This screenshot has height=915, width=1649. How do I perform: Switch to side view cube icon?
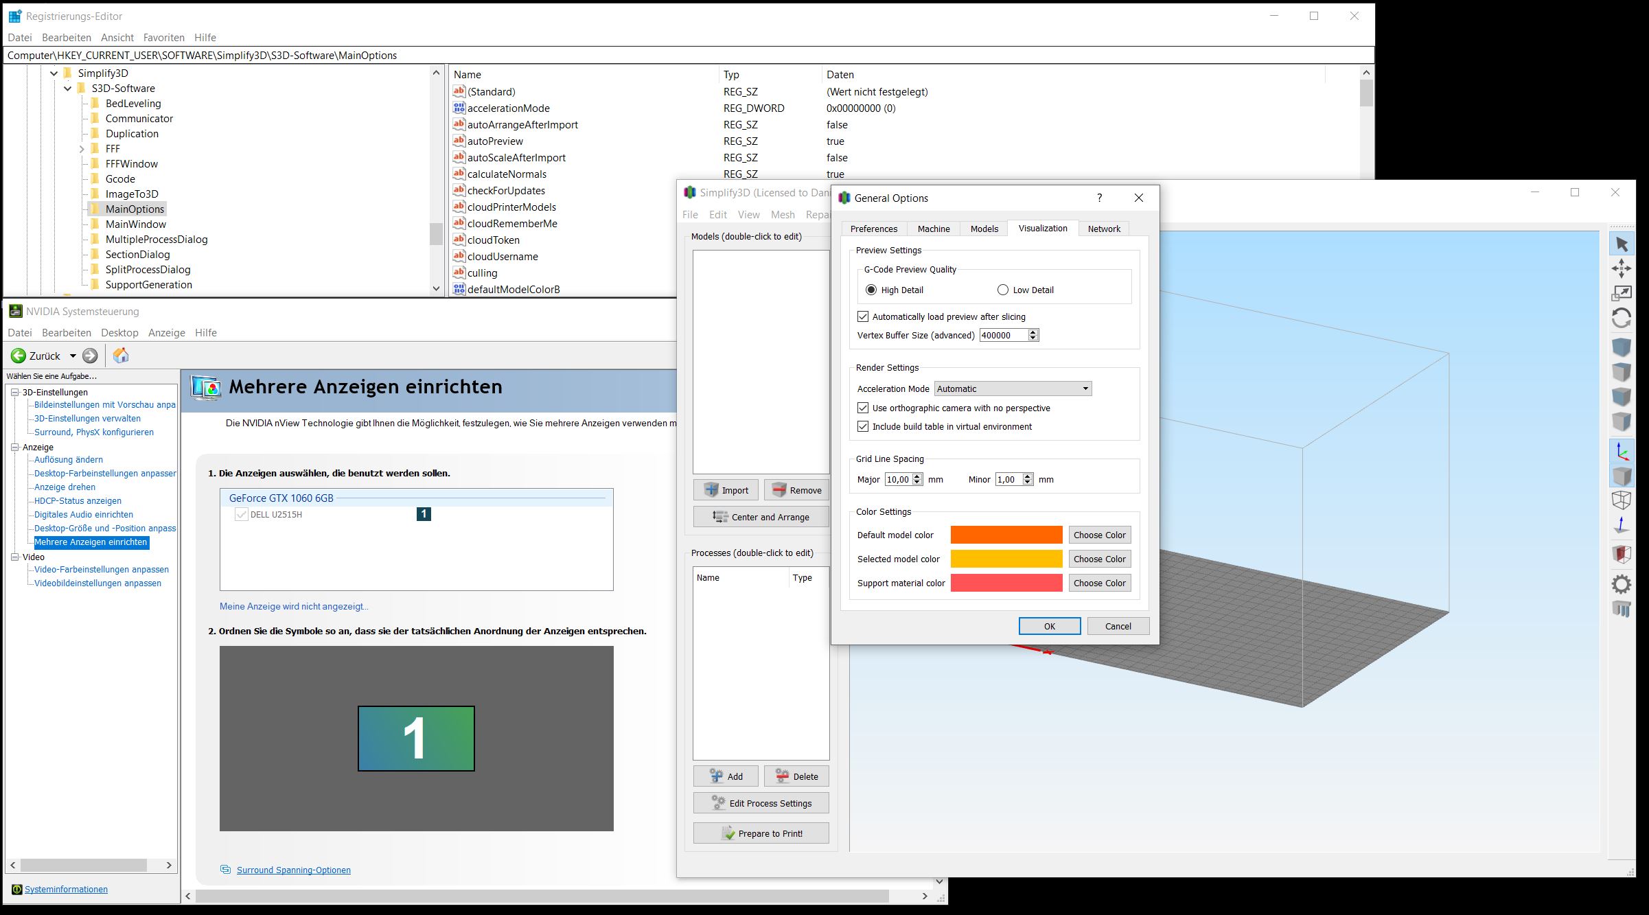pyautogui.click(x=1622, y=421)
